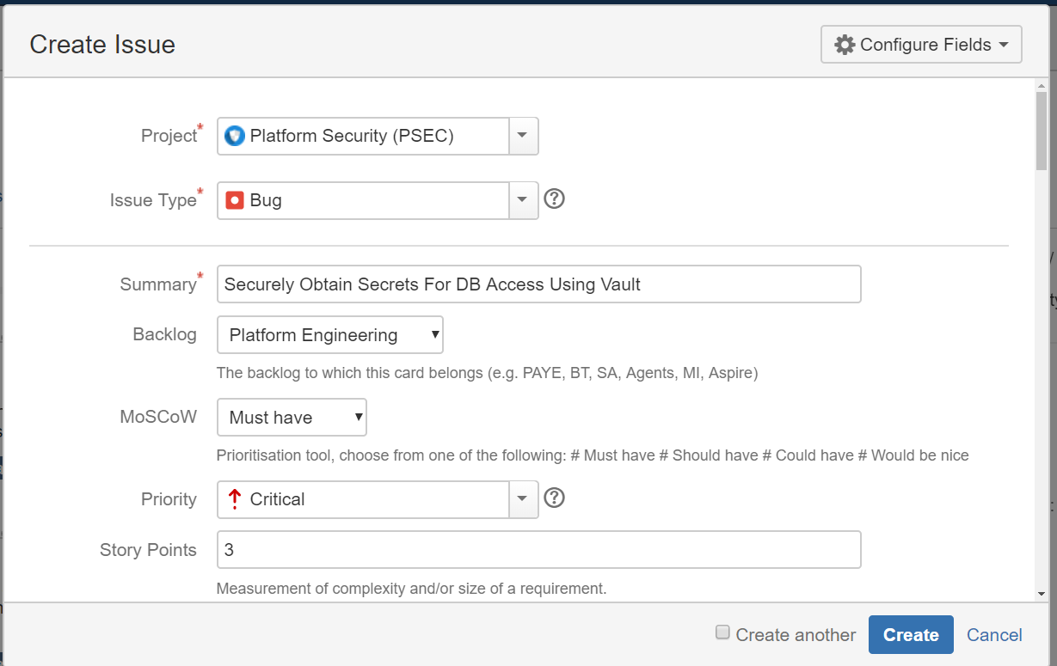
Task: Open the Configure Fields menu
Action: (921, 45)
